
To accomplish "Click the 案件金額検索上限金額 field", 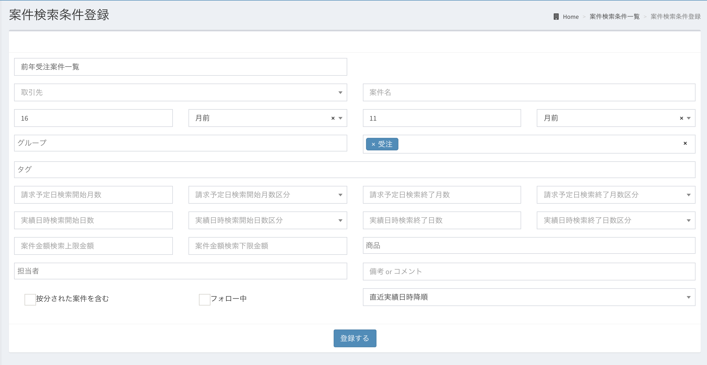I will click(x=93, y=246).
